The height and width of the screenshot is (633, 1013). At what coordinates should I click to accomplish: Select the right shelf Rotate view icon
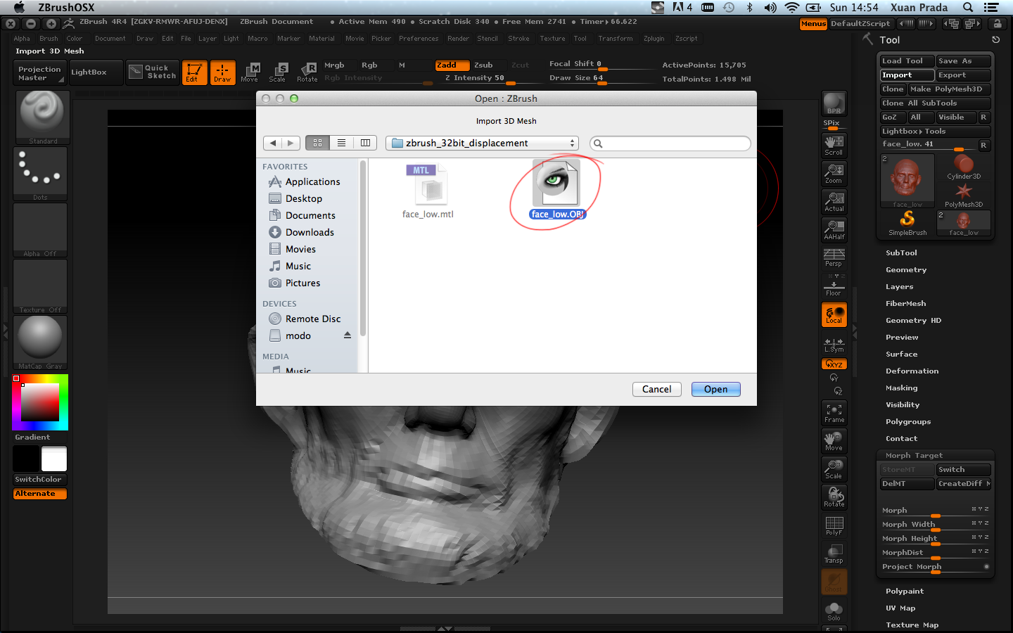834,497
